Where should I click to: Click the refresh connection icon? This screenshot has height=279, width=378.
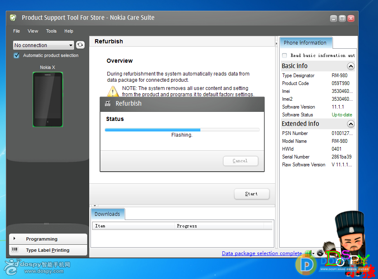tap(80, 45)
